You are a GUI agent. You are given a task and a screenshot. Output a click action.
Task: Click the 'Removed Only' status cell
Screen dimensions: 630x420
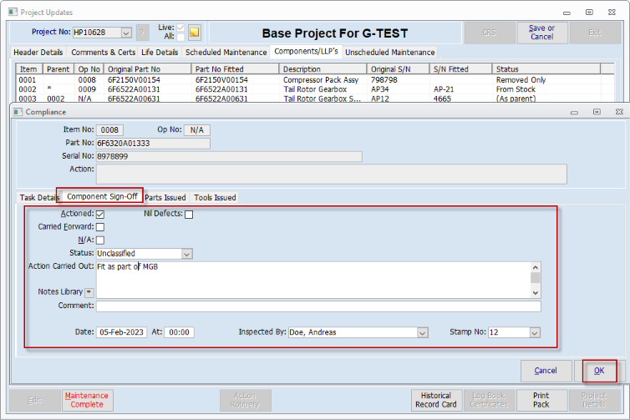521,80
